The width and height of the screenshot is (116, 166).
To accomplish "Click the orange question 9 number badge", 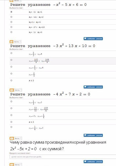I will pos(11,42).
